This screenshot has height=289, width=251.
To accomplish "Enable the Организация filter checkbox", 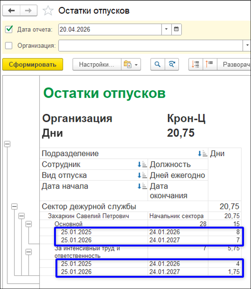I will click(x=9, y=45).
